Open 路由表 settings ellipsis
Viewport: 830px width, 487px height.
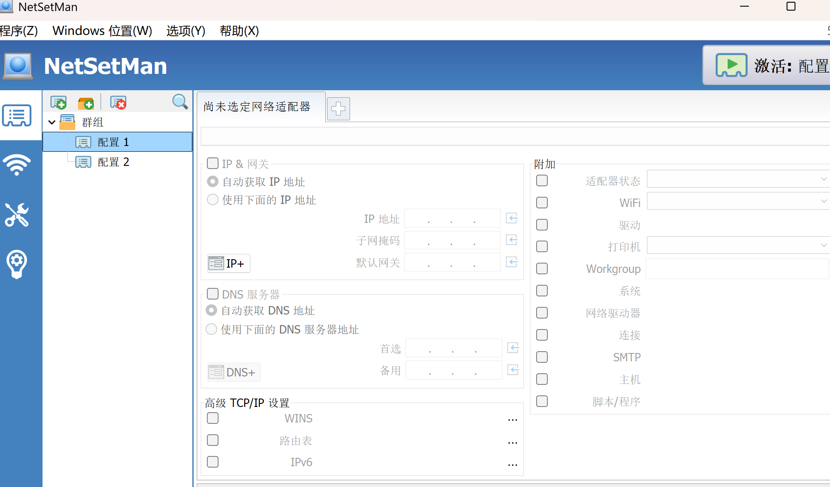tap(513, 442)
